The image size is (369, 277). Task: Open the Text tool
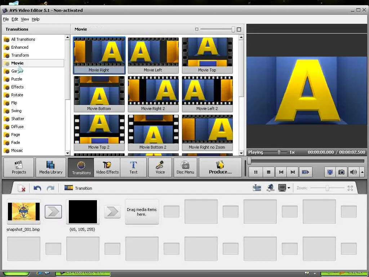point(133,167)
